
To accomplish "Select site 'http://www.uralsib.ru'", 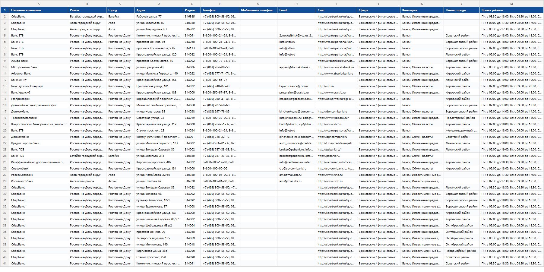I will (336, 93).
